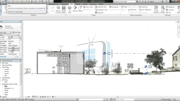Add a View Reference

145,10
